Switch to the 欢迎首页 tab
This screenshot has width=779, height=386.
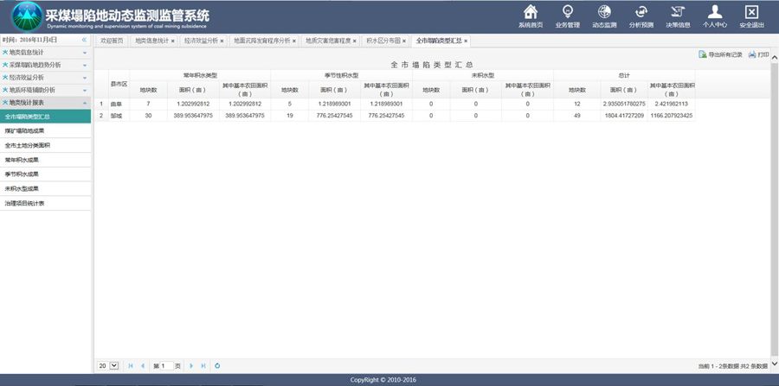click(112, 41)
